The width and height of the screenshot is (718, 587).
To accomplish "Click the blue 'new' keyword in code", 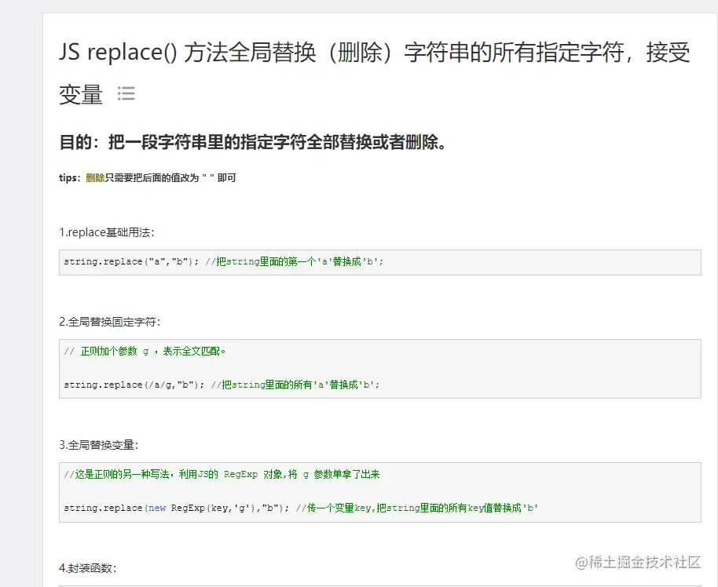I will [157, 509].
